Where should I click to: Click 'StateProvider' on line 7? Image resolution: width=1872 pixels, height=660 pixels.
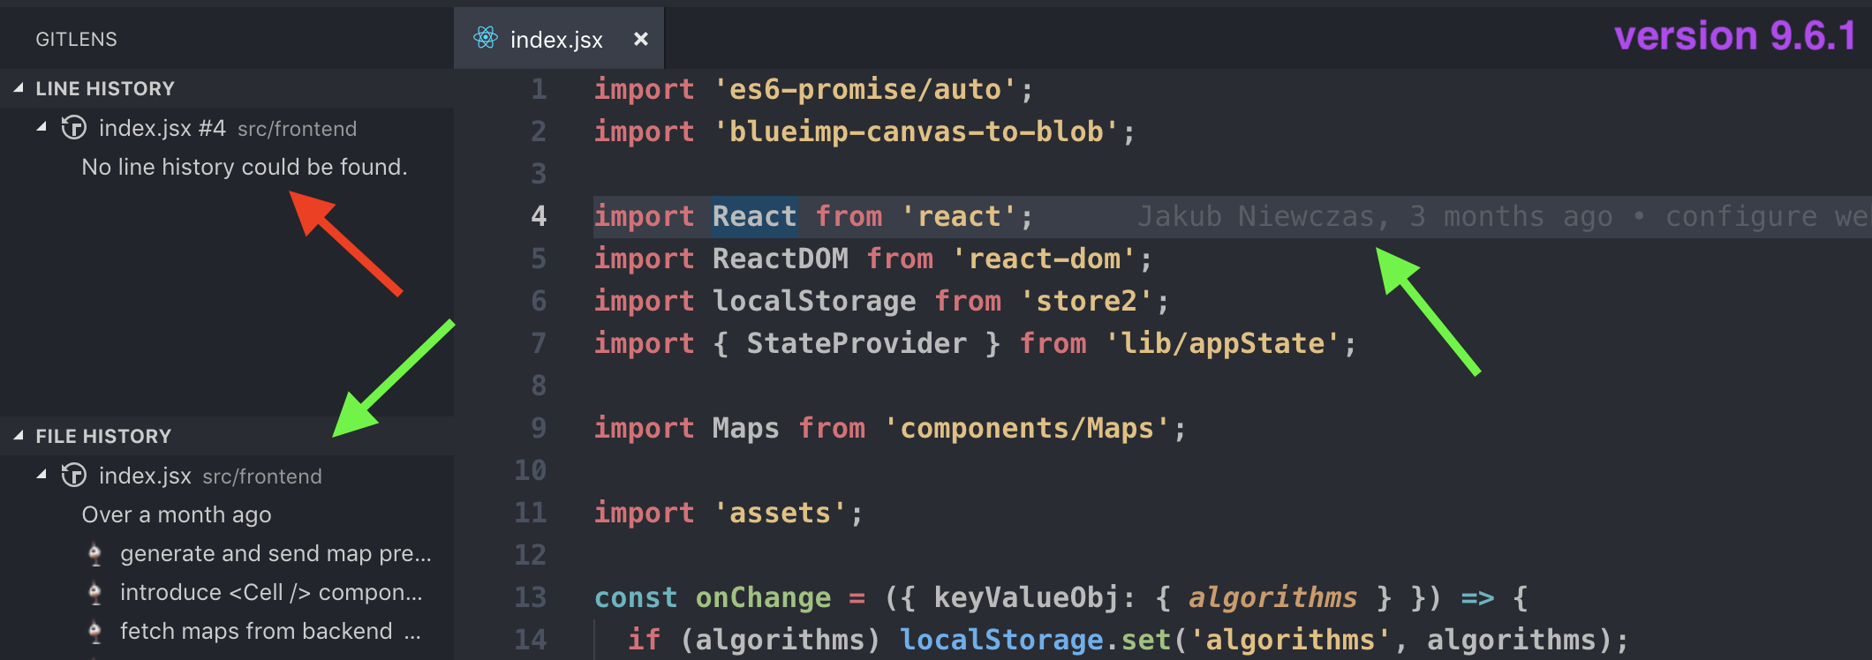[857, 343]
